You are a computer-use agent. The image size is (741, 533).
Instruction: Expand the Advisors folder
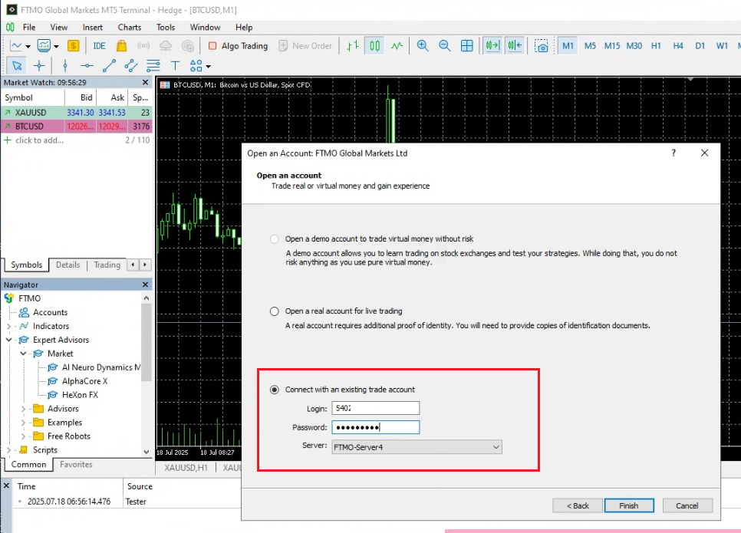coord(23,409)
